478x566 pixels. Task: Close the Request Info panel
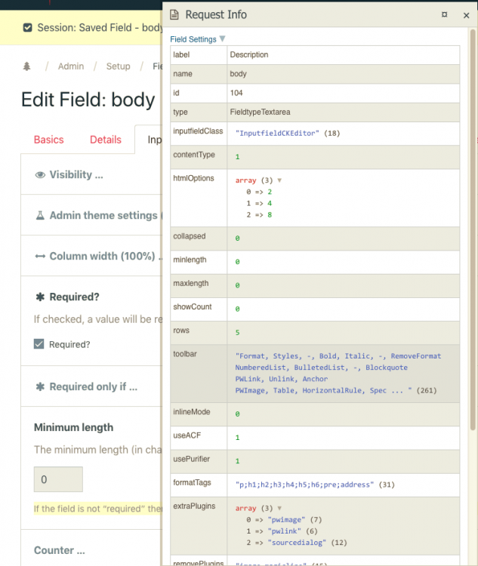(464, 14)
